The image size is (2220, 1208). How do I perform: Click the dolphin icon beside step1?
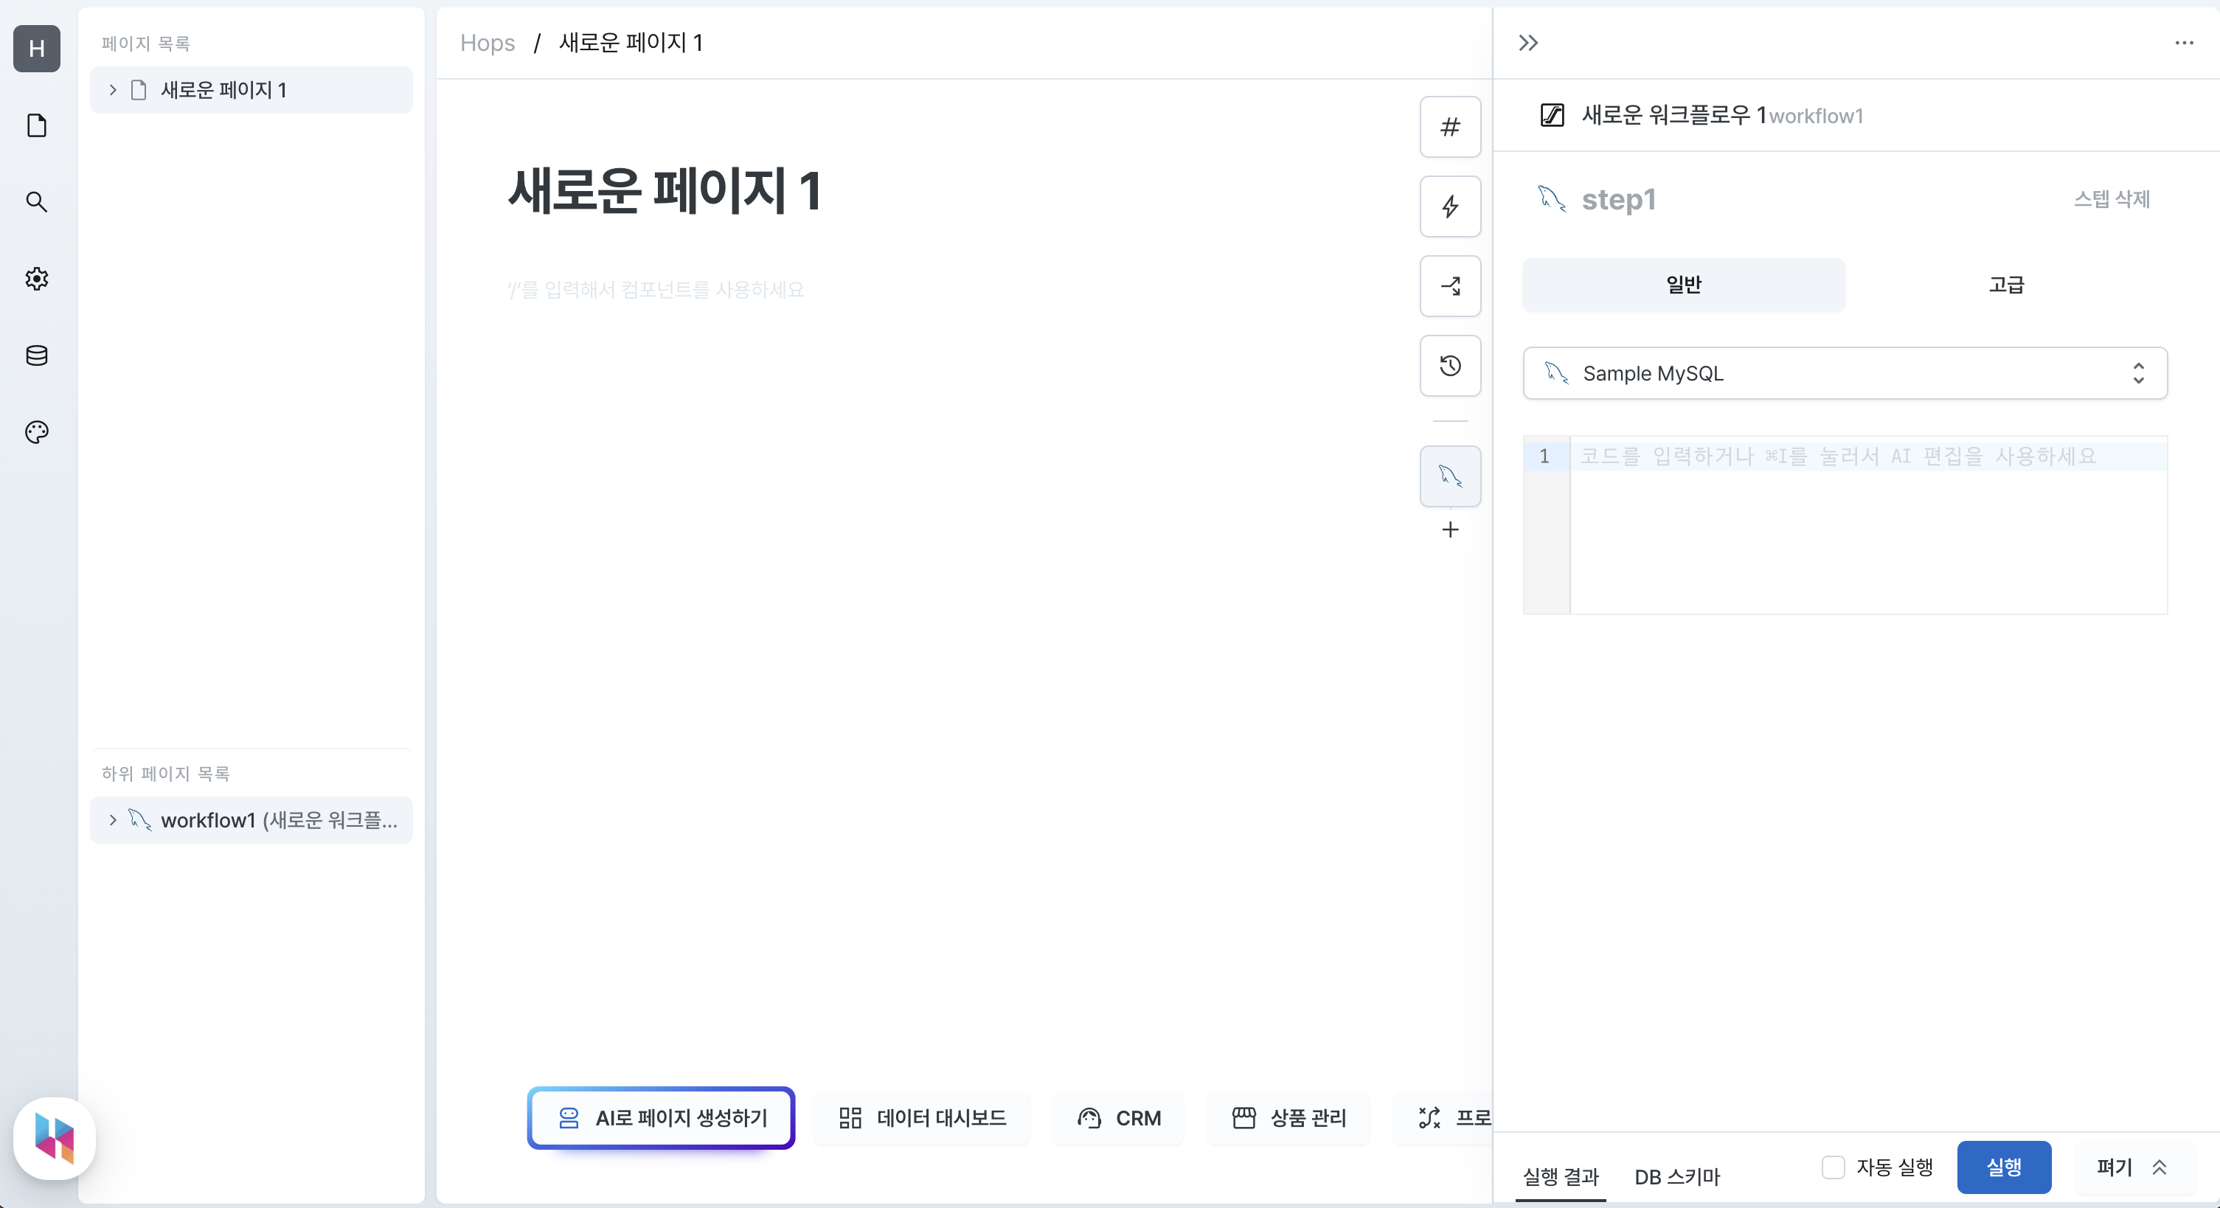1552,199
